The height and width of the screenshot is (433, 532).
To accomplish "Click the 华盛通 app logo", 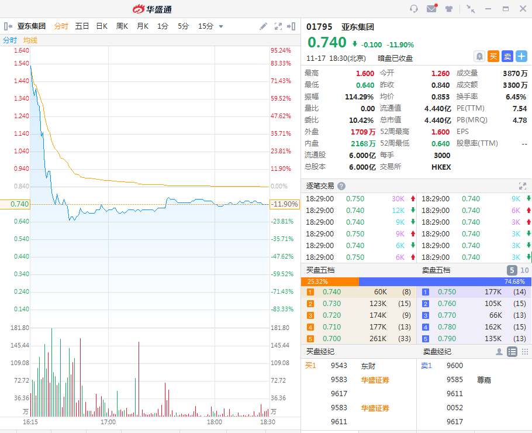I will coord(152,9).
